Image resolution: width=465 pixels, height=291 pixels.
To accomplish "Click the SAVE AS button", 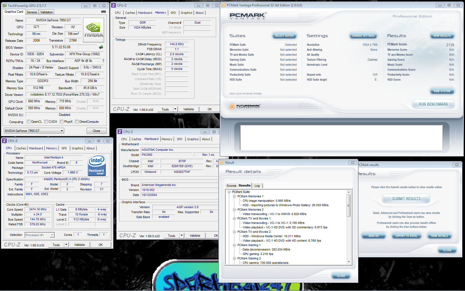I will 373,236.
